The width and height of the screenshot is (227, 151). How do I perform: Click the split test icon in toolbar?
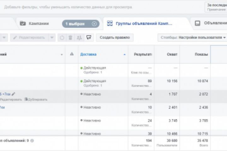coord(79,38)
